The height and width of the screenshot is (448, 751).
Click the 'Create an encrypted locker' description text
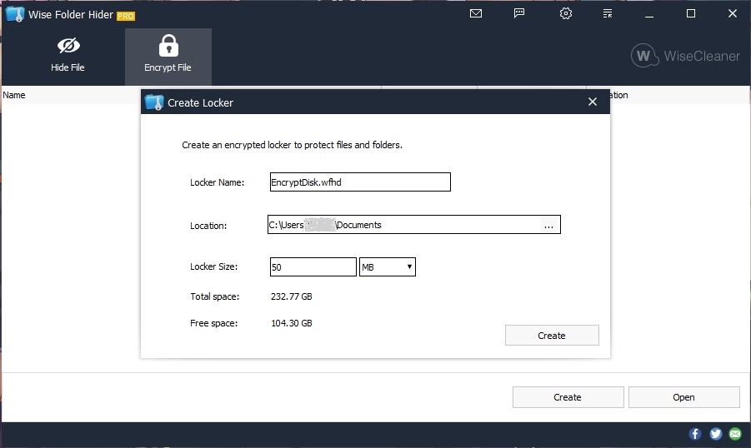293,145
